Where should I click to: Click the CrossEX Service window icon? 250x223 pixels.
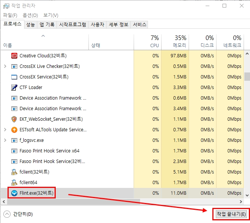(14, 77)
